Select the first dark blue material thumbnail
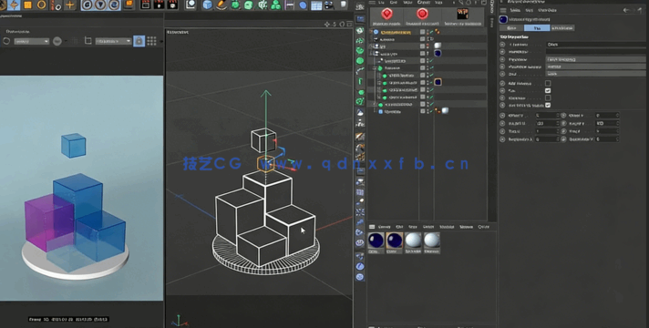This screenshot has width=649, height=328. tap(376, 243)
